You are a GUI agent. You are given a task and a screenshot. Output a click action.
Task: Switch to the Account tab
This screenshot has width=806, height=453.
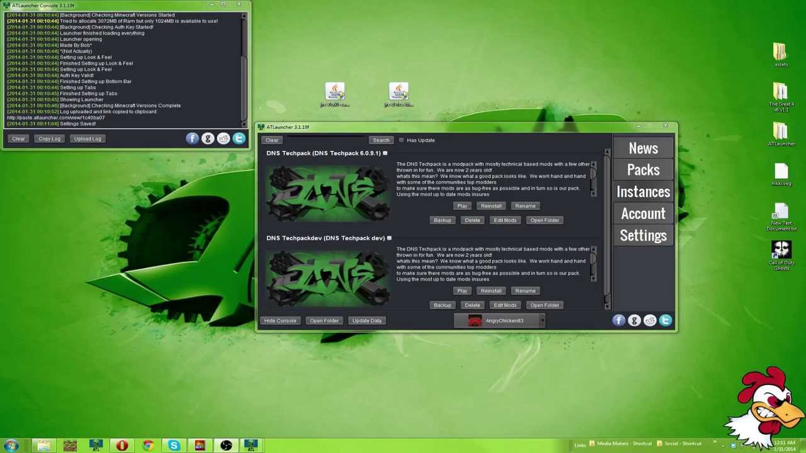click(x=643, y=214)
